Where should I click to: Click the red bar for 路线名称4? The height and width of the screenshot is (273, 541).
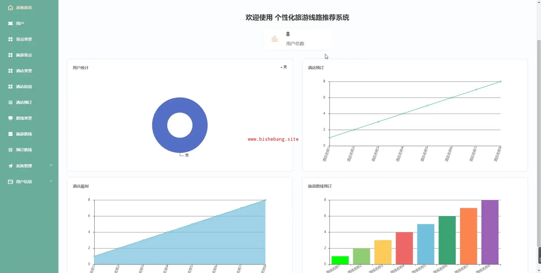point(404,248)
